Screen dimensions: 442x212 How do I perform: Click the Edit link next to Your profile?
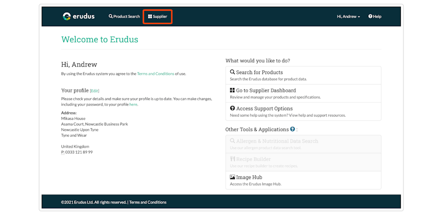(94, 91)
